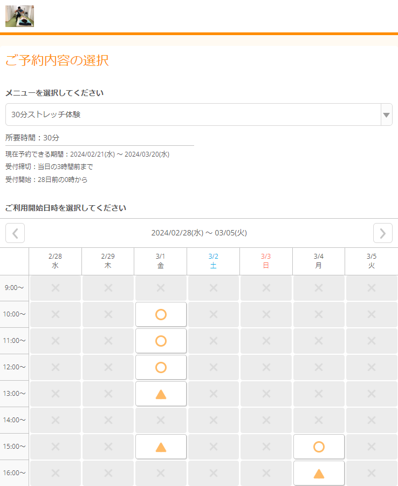Click unavailable 3/5 10:00 slot
The height and width of the screenshot is (486, 398).
coord(372,314)
